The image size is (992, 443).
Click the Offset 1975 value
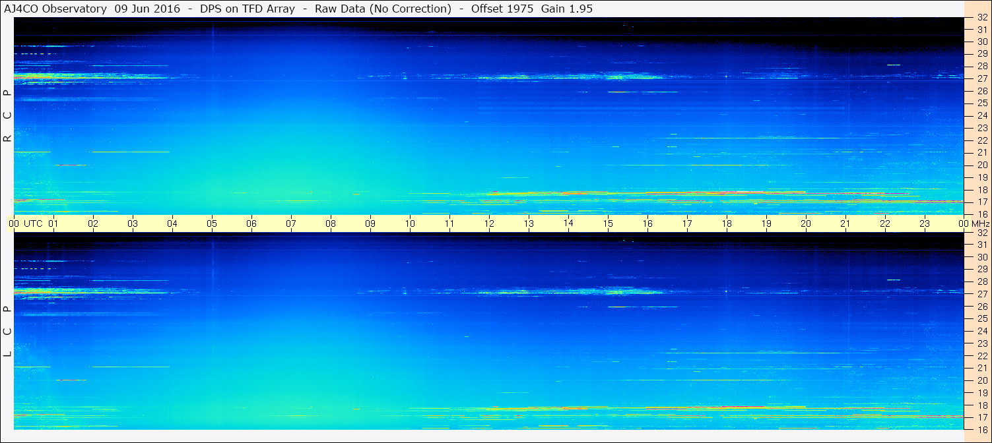(501, 9)
